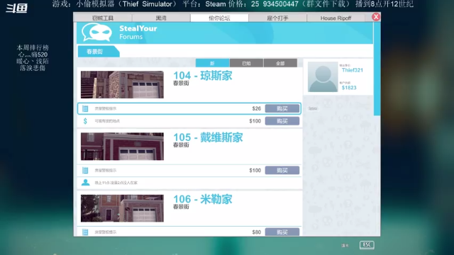Open the 窃贼工具 tab
Screen dimensions: 454x255
tap(103, 18)
